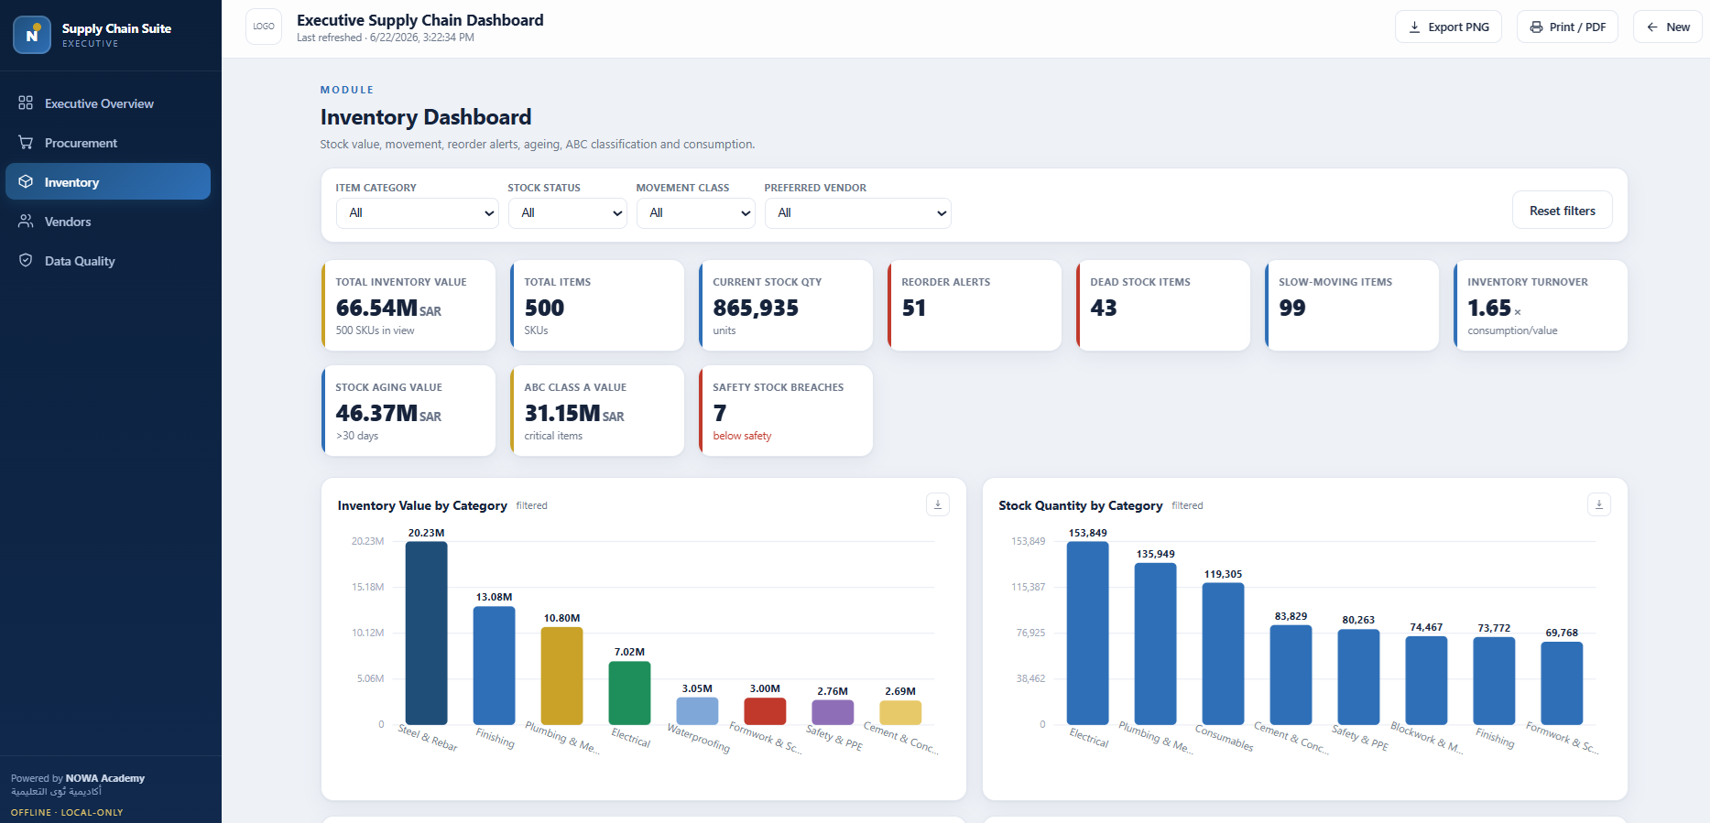Viewport: 1710px width, 823px height.
Task: Click the Vendors people icon
Action: click(x=26, y=221)
